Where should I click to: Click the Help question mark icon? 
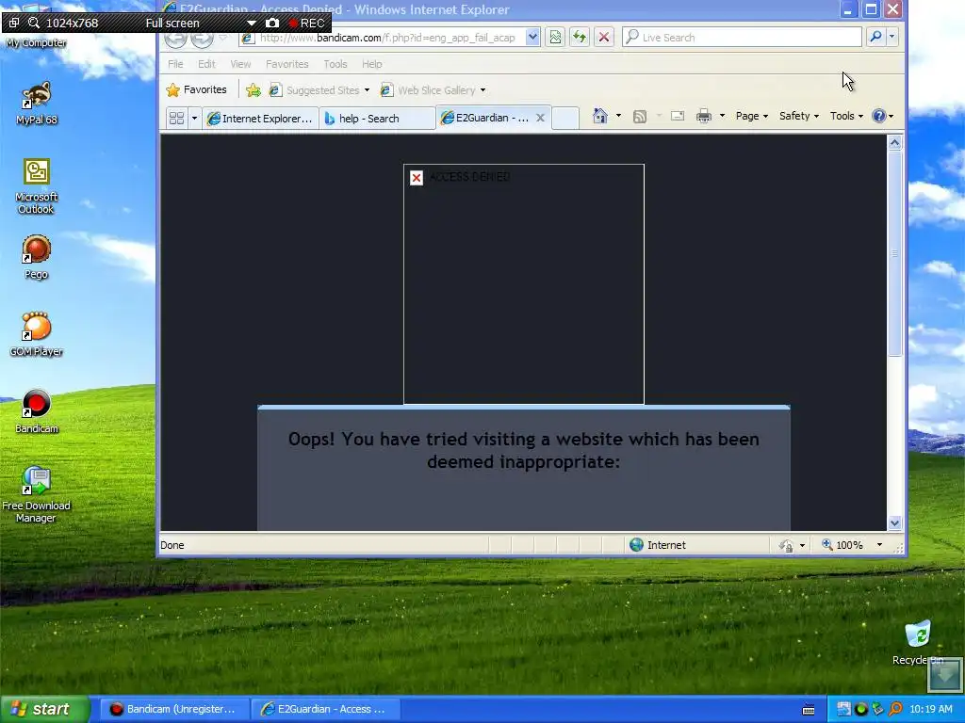[879, 116]
